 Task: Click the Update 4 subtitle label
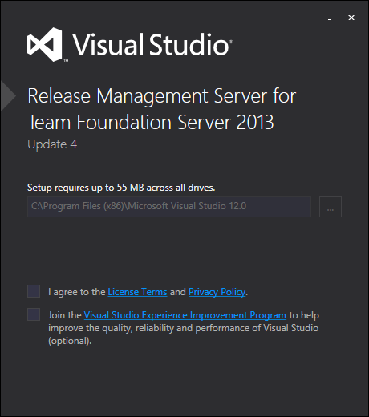52,144
